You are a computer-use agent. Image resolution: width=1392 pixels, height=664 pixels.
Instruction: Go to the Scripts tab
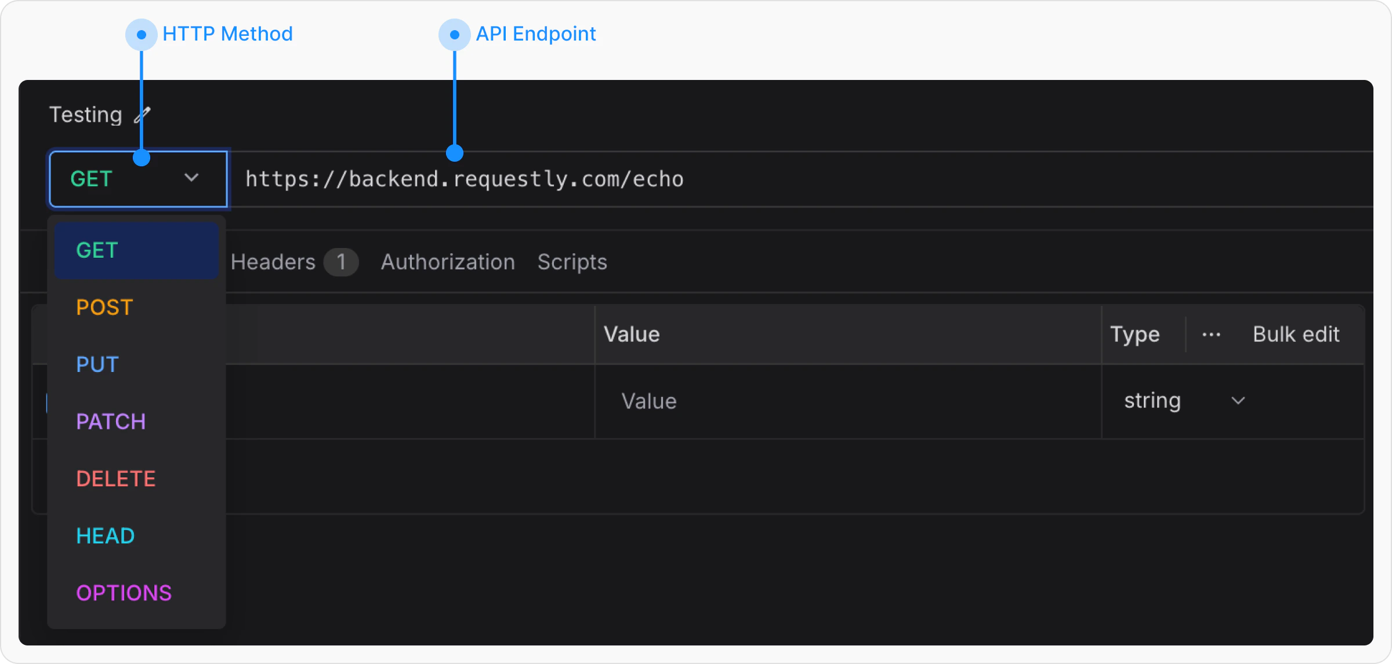[572, 262]
